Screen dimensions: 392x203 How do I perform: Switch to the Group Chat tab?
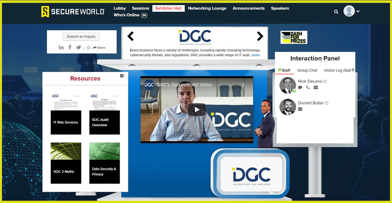point(307,70)
